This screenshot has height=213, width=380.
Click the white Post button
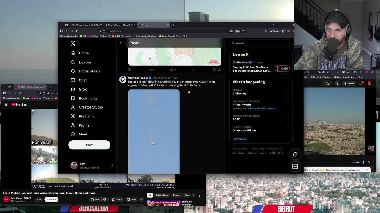click(x=89, y=145)
